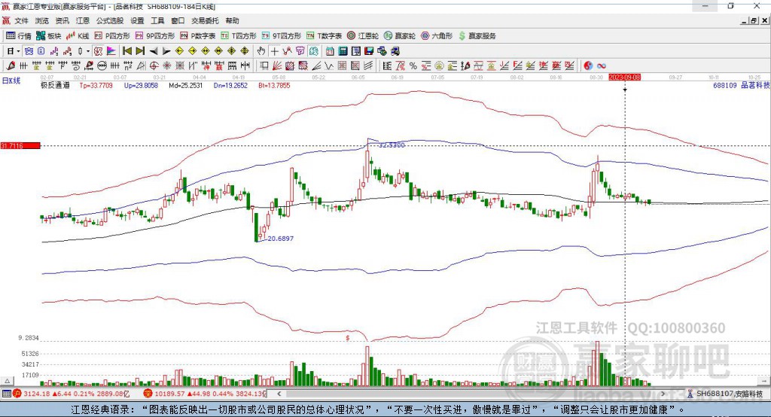Open the 工具 menu
The width and height of the screenshot is (771, 417).
point(157,20)
